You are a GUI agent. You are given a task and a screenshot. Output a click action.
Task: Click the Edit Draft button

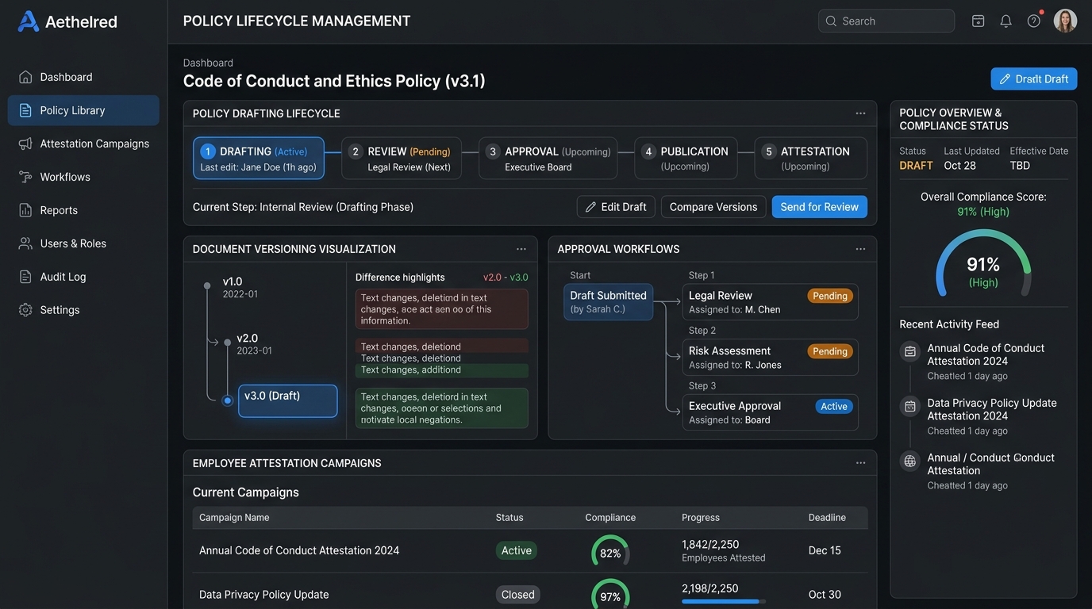pos(616,207)
